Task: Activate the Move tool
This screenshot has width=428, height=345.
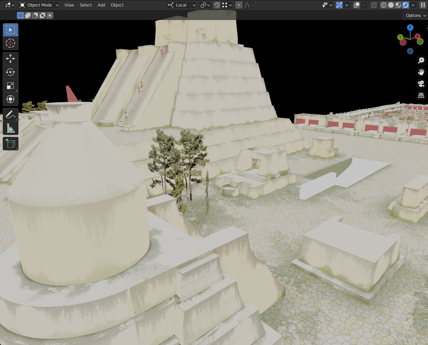Action: pyautogui.click(x=10, y=59)
